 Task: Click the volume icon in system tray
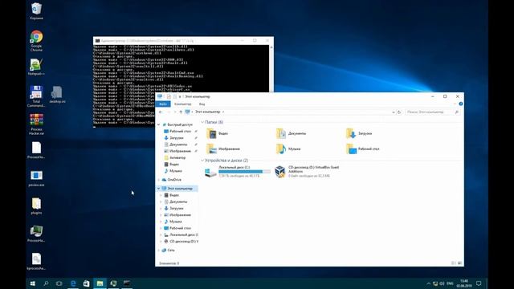point(442,283)
